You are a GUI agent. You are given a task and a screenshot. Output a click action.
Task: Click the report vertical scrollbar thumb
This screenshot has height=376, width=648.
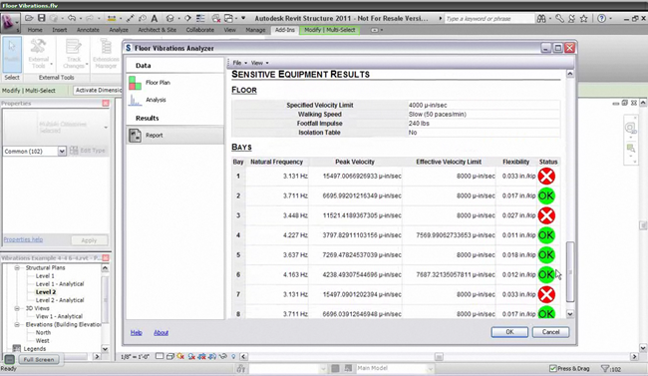[570, 271]
